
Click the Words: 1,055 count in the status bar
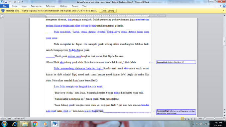tap(20, 119)
